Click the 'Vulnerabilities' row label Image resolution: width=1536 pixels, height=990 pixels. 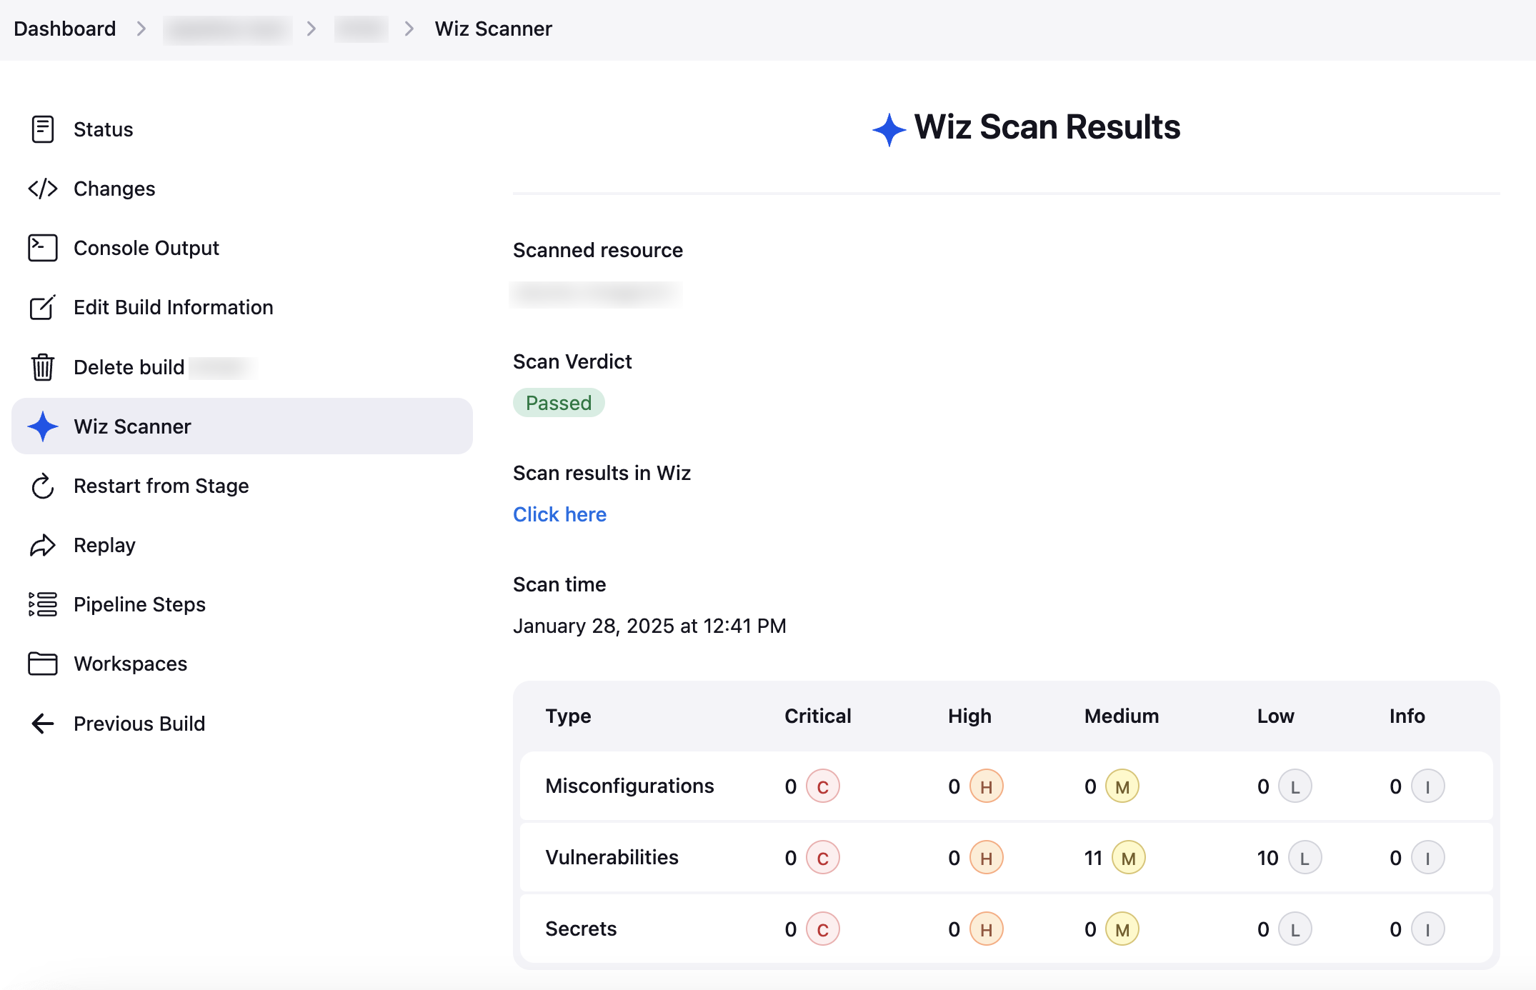click(612, 857)
